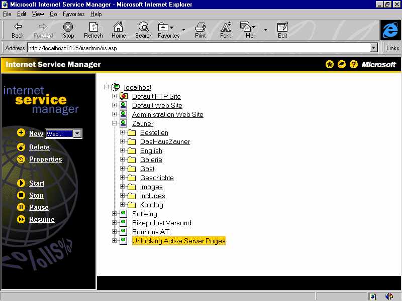402x301 pixels.
Task: Collapse the Zauner site node
Action: coord(115,123)
